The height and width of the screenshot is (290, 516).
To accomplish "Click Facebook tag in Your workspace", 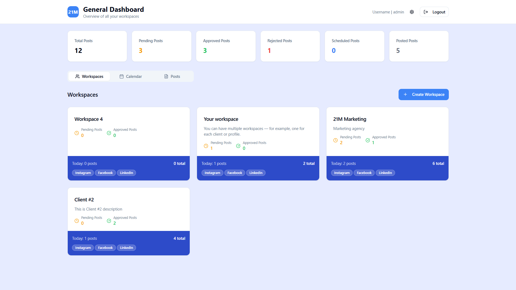I will 235,173.
